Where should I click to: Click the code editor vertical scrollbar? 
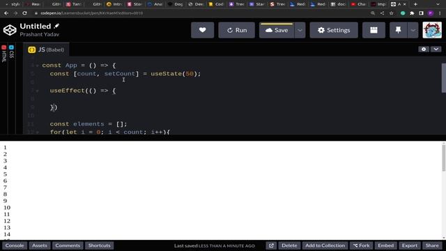(x=443, y=78)
